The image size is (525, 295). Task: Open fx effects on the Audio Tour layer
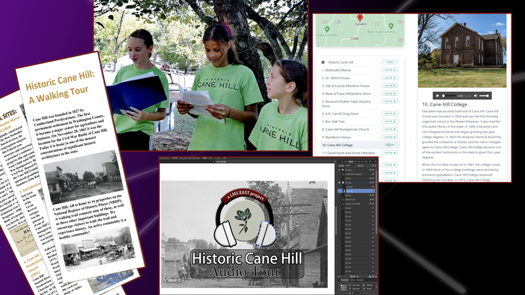(x=370, y=199)
